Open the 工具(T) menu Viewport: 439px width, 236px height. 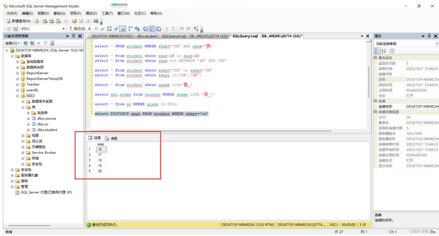click(107, 14)
